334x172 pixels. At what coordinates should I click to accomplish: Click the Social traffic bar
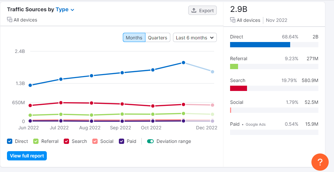(274, 110)
